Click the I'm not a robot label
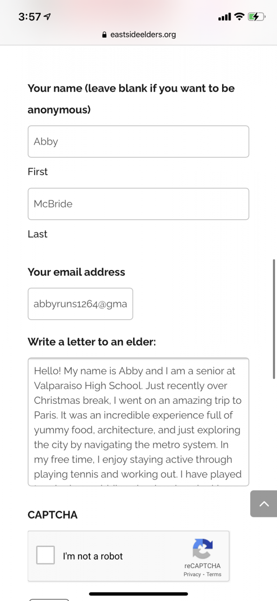This screenshot has height=601, width=277. [93, 556]
